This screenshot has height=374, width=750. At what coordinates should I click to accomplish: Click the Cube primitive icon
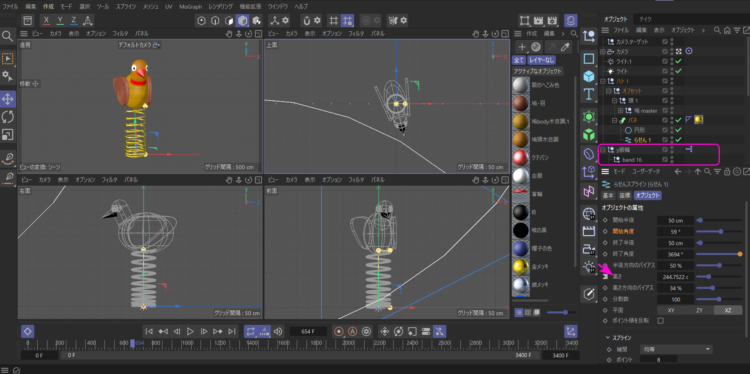[x=589, y=76]
